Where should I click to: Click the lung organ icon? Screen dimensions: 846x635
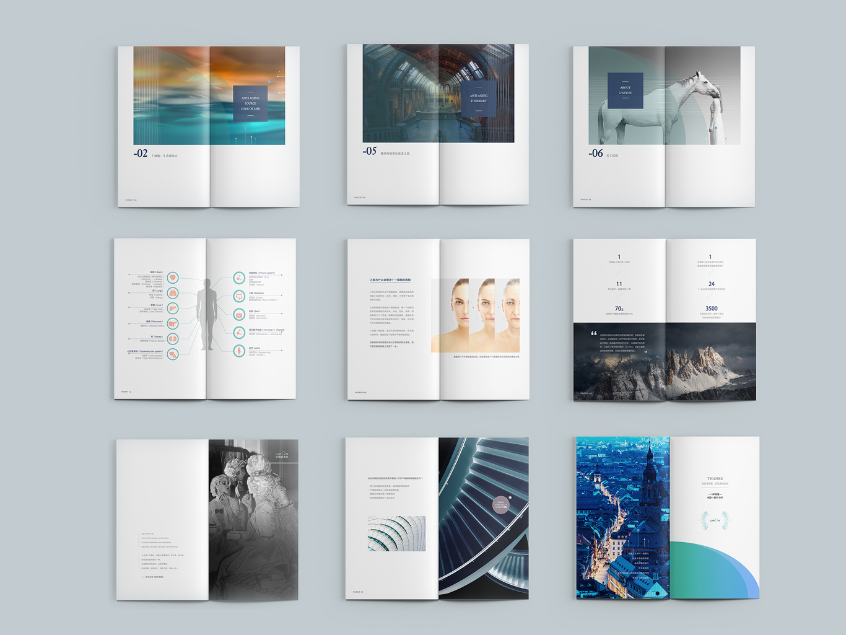pos(173,293)
